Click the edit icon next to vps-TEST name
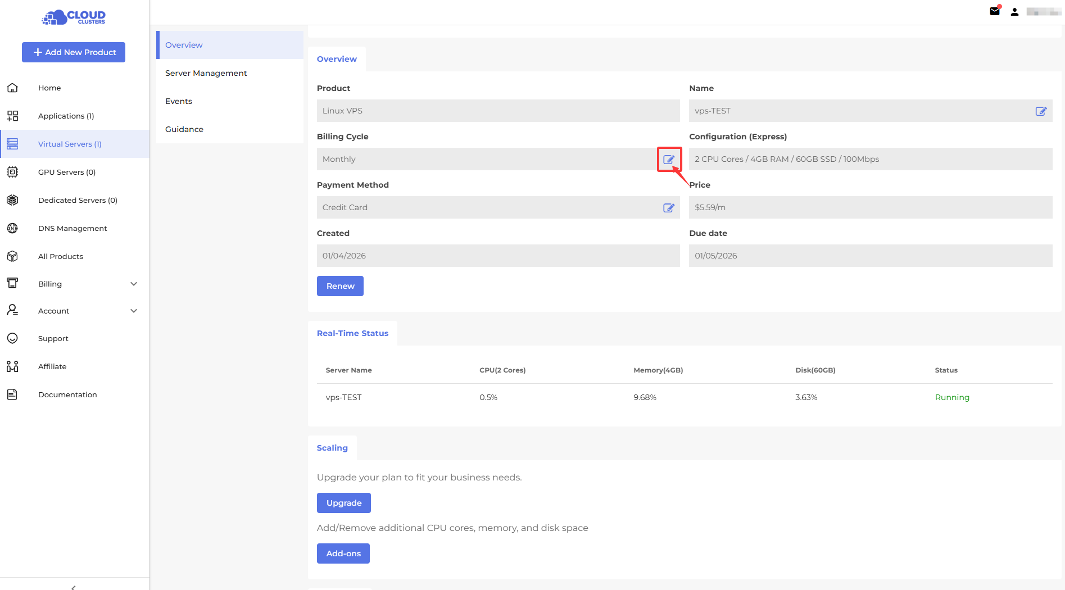1065x590 pixels. [1041, 111]
